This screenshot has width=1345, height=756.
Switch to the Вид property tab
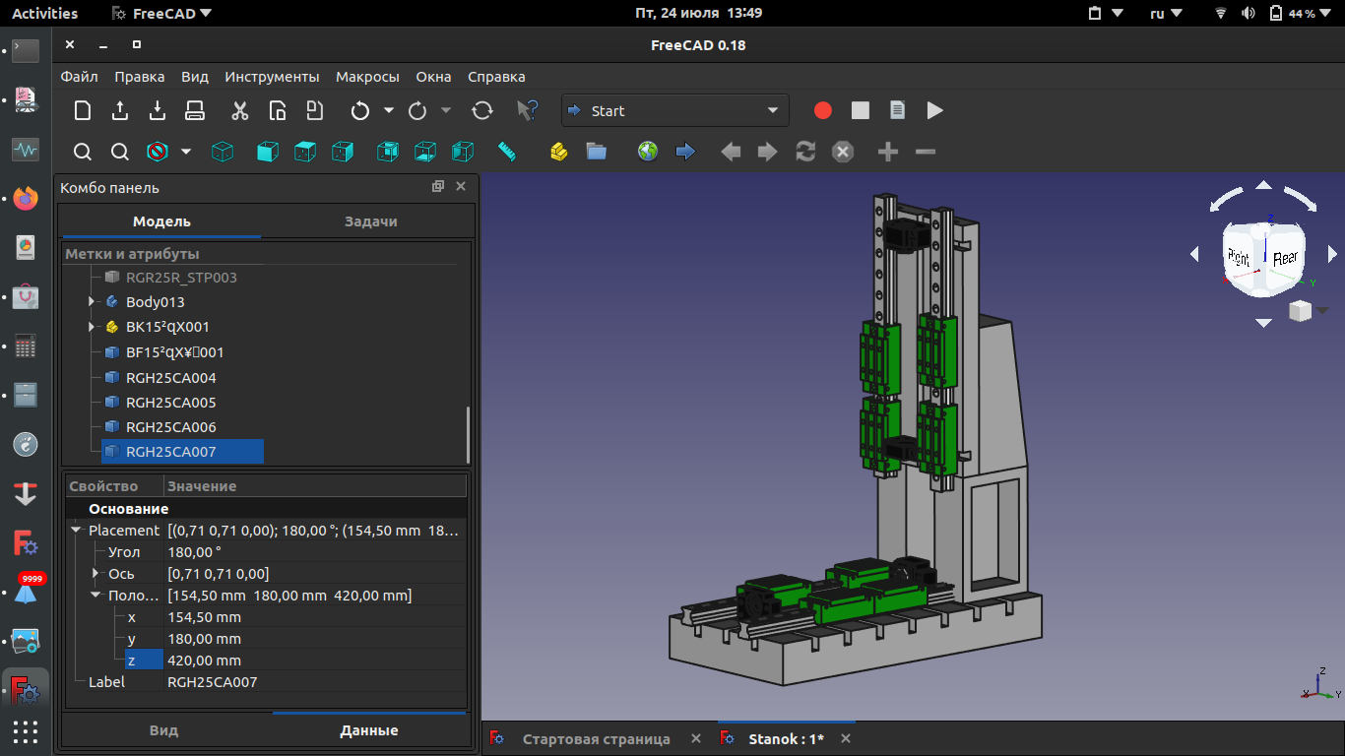(163, 730)
